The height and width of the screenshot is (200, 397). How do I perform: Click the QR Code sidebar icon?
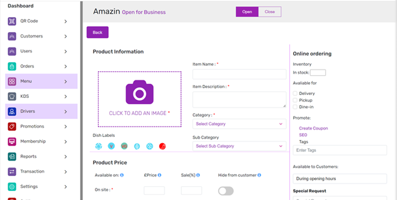pos(12,21)
